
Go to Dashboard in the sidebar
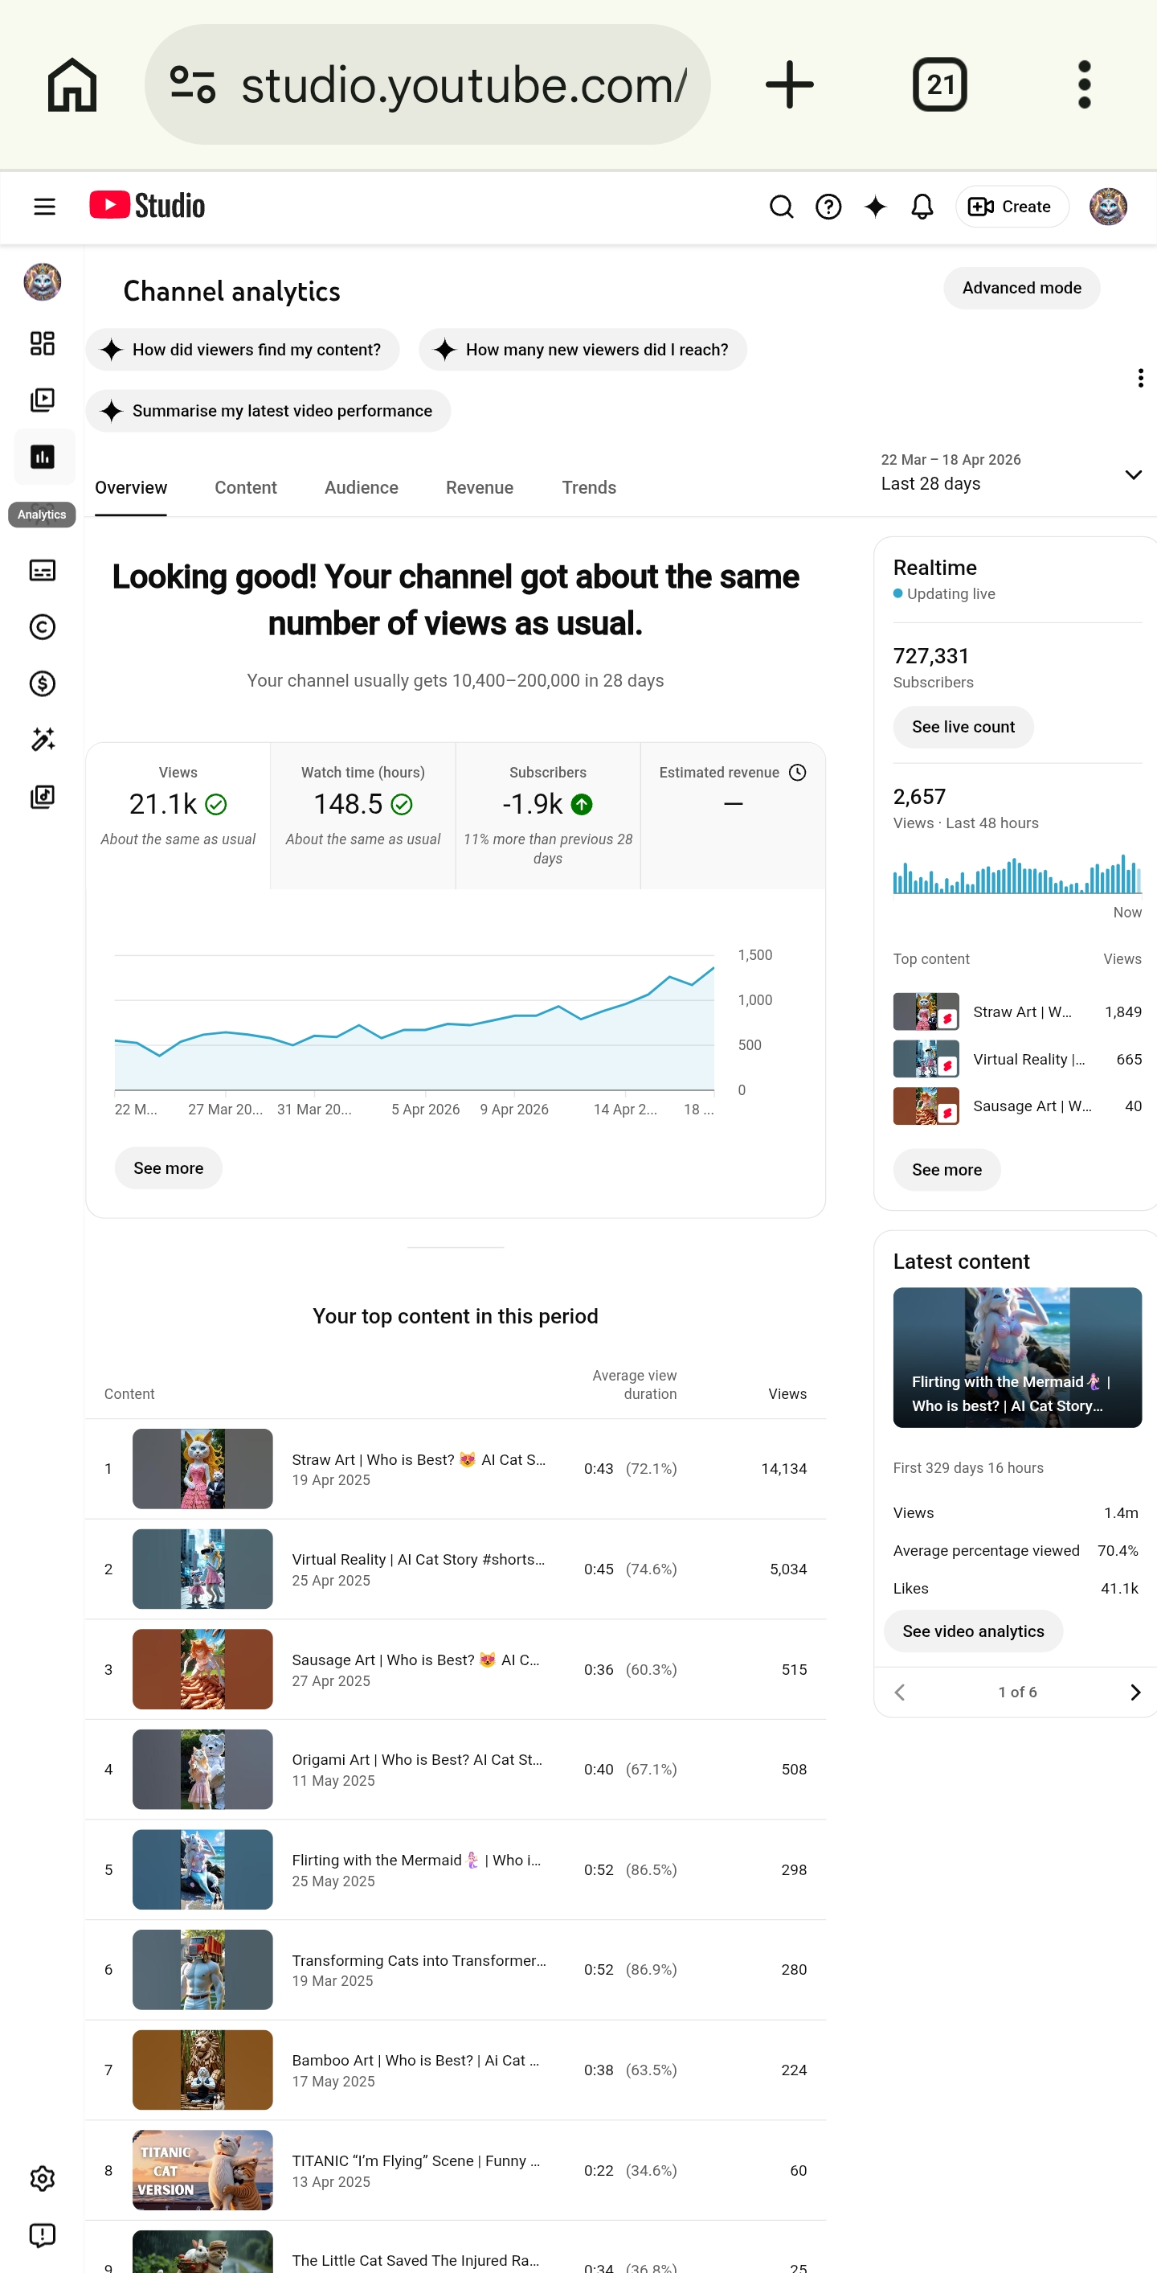point(43,343)
